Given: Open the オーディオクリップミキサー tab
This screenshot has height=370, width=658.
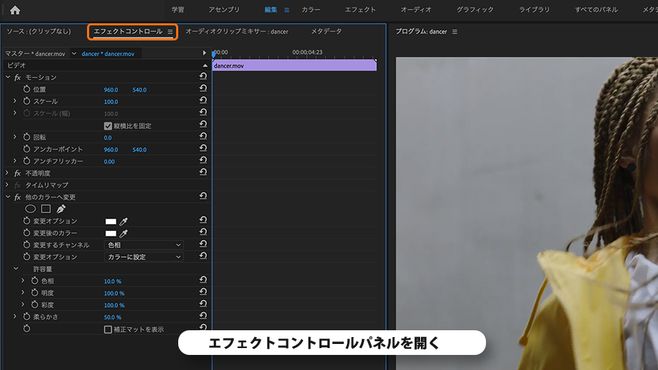Looking at the screenshot, I should (x=236, y=32).
